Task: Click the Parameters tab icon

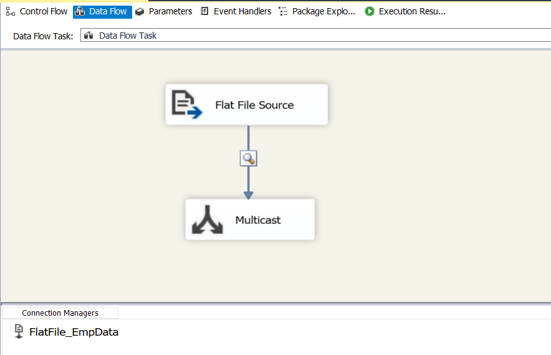Action: point(140,12)
